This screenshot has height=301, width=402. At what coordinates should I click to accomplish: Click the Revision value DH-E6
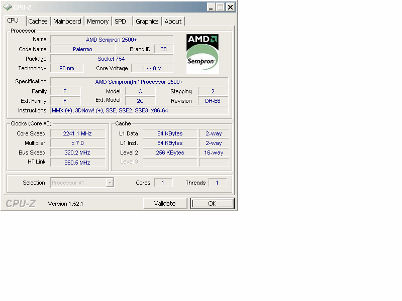(213, 101)
